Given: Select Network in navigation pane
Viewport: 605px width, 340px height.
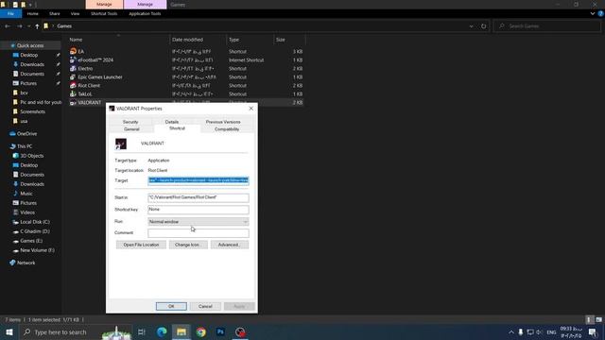Looking at the screenshot, I should (x=26, y=263).
